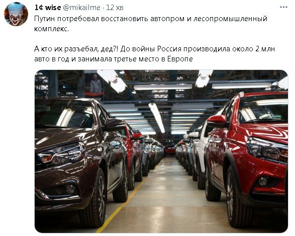Click the red car's side mirror
295x236 pixels.
[x=217, y=121]
